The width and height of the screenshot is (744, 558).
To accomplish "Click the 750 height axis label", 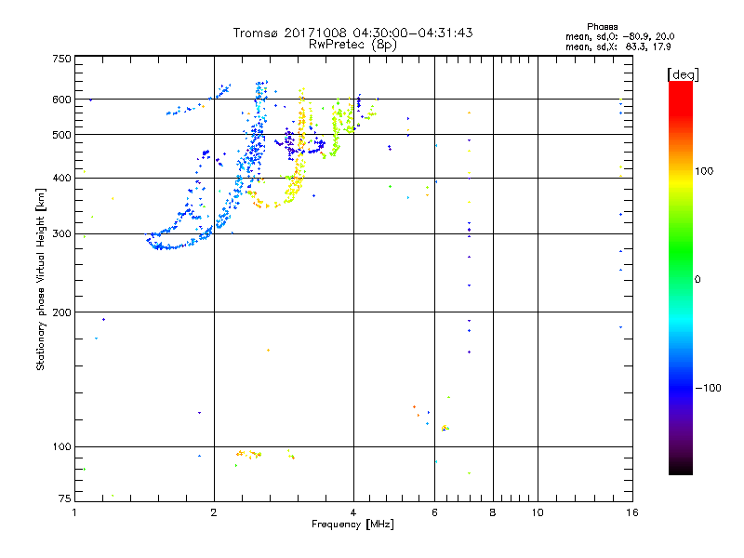I will pyautogui.click(x=61, y=59).
